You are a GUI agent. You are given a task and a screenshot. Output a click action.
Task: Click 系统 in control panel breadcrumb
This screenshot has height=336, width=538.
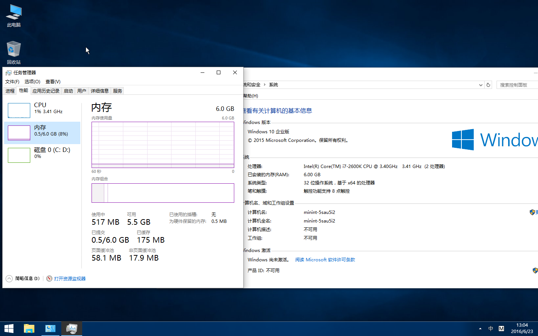[x=273, y=85]
